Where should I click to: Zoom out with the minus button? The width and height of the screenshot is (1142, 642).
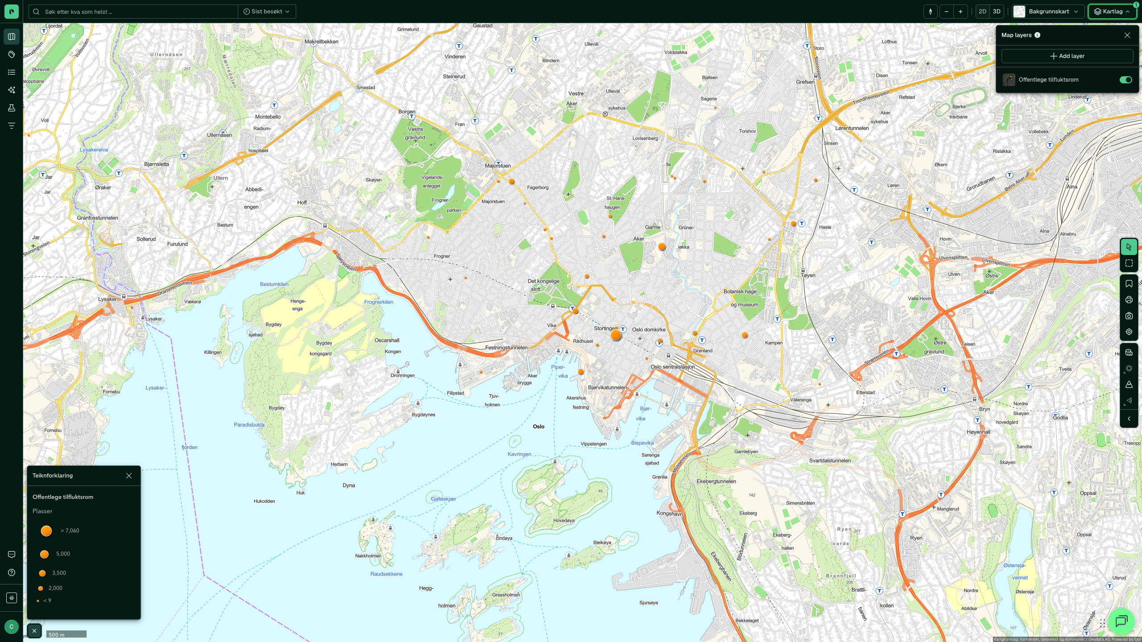coord(946,12)
